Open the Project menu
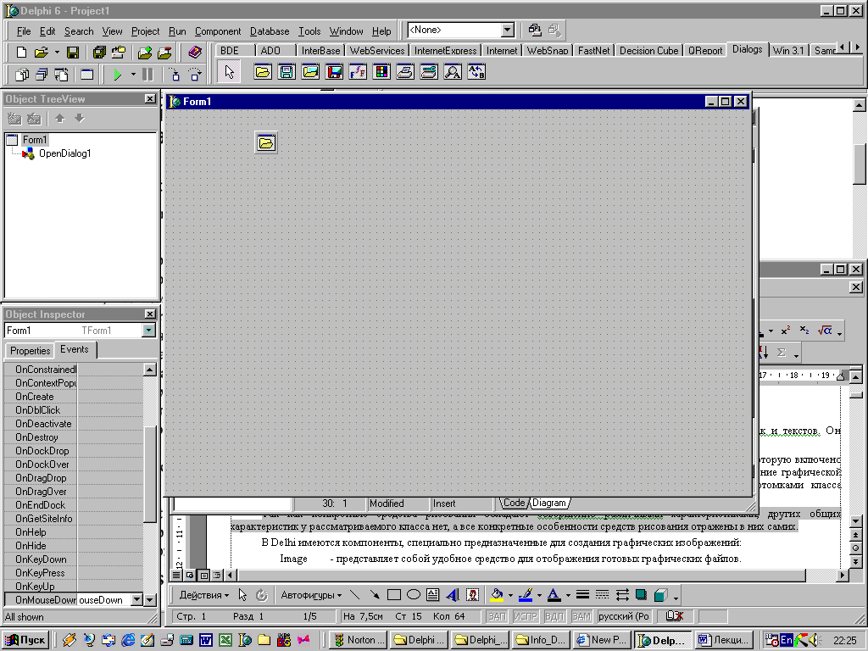868x651 pixels. click(145, 31)
